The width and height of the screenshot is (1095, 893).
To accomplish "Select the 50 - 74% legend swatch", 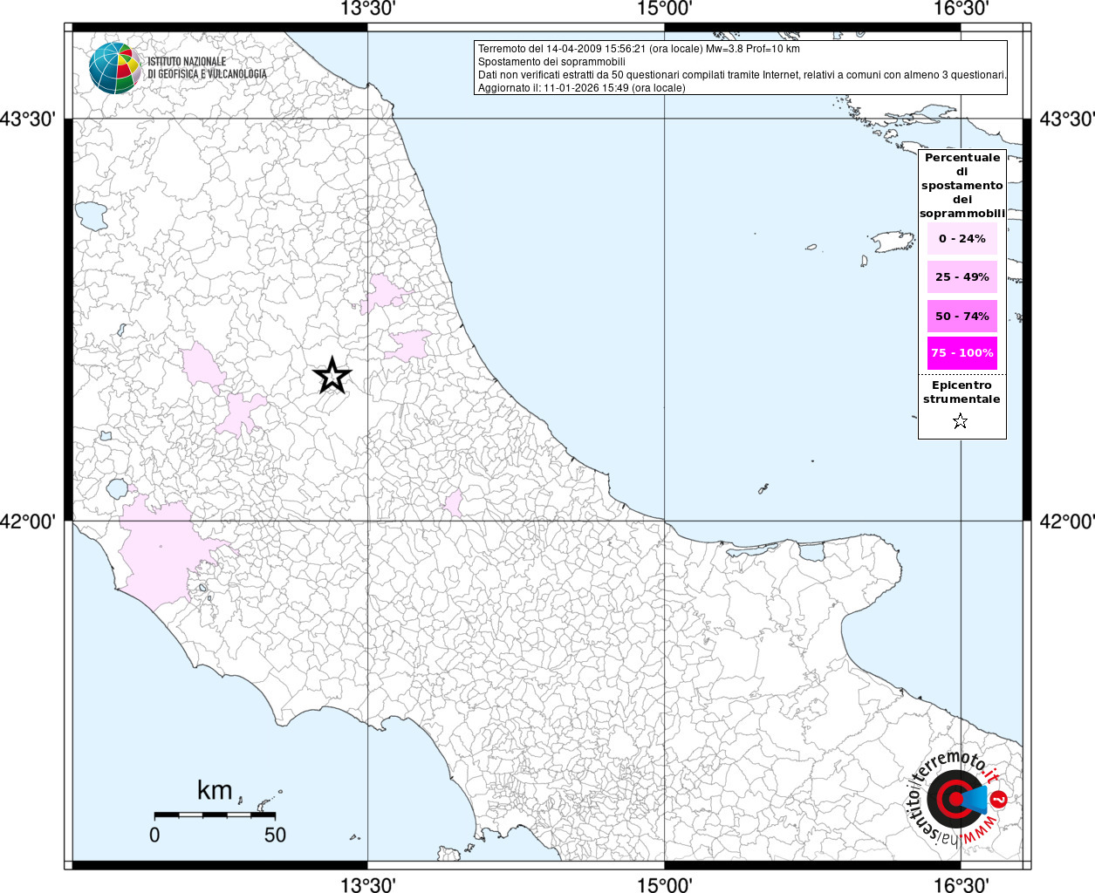I will [x=962, y=316].
